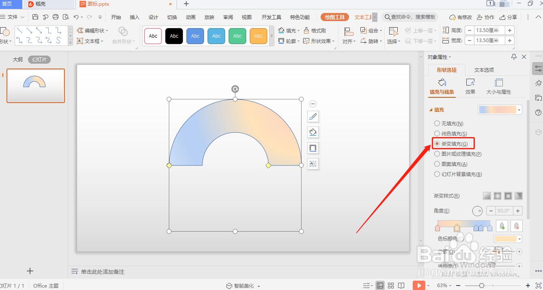543x290 pixels.
Task: Open the 填充 fill dropdown in ribbon
Action: [289, 30]
